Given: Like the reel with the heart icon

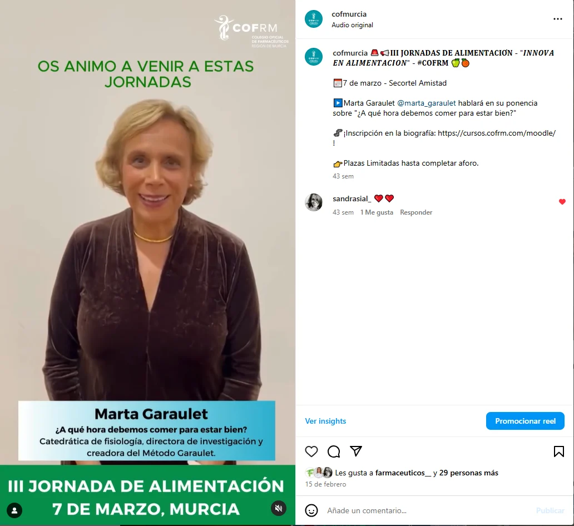Looking at the screenshot, I should point(311,451).
